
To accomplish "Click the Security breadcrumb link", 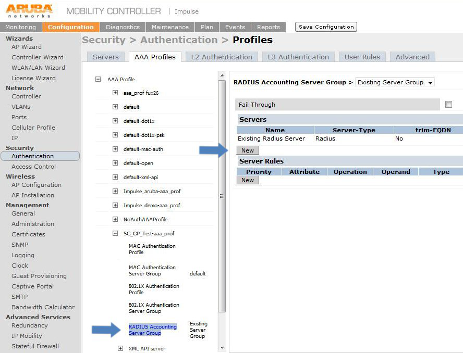I will [104, 40].
